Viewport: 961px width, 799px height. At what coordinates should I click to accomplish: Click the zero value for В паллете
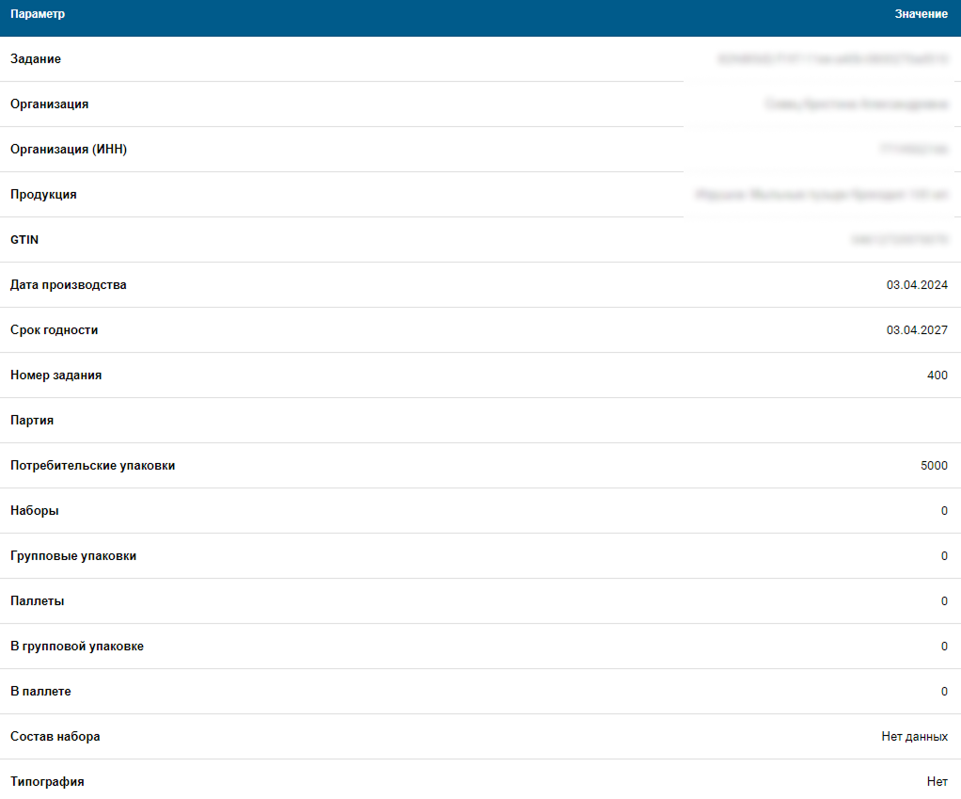pos(943,692)
